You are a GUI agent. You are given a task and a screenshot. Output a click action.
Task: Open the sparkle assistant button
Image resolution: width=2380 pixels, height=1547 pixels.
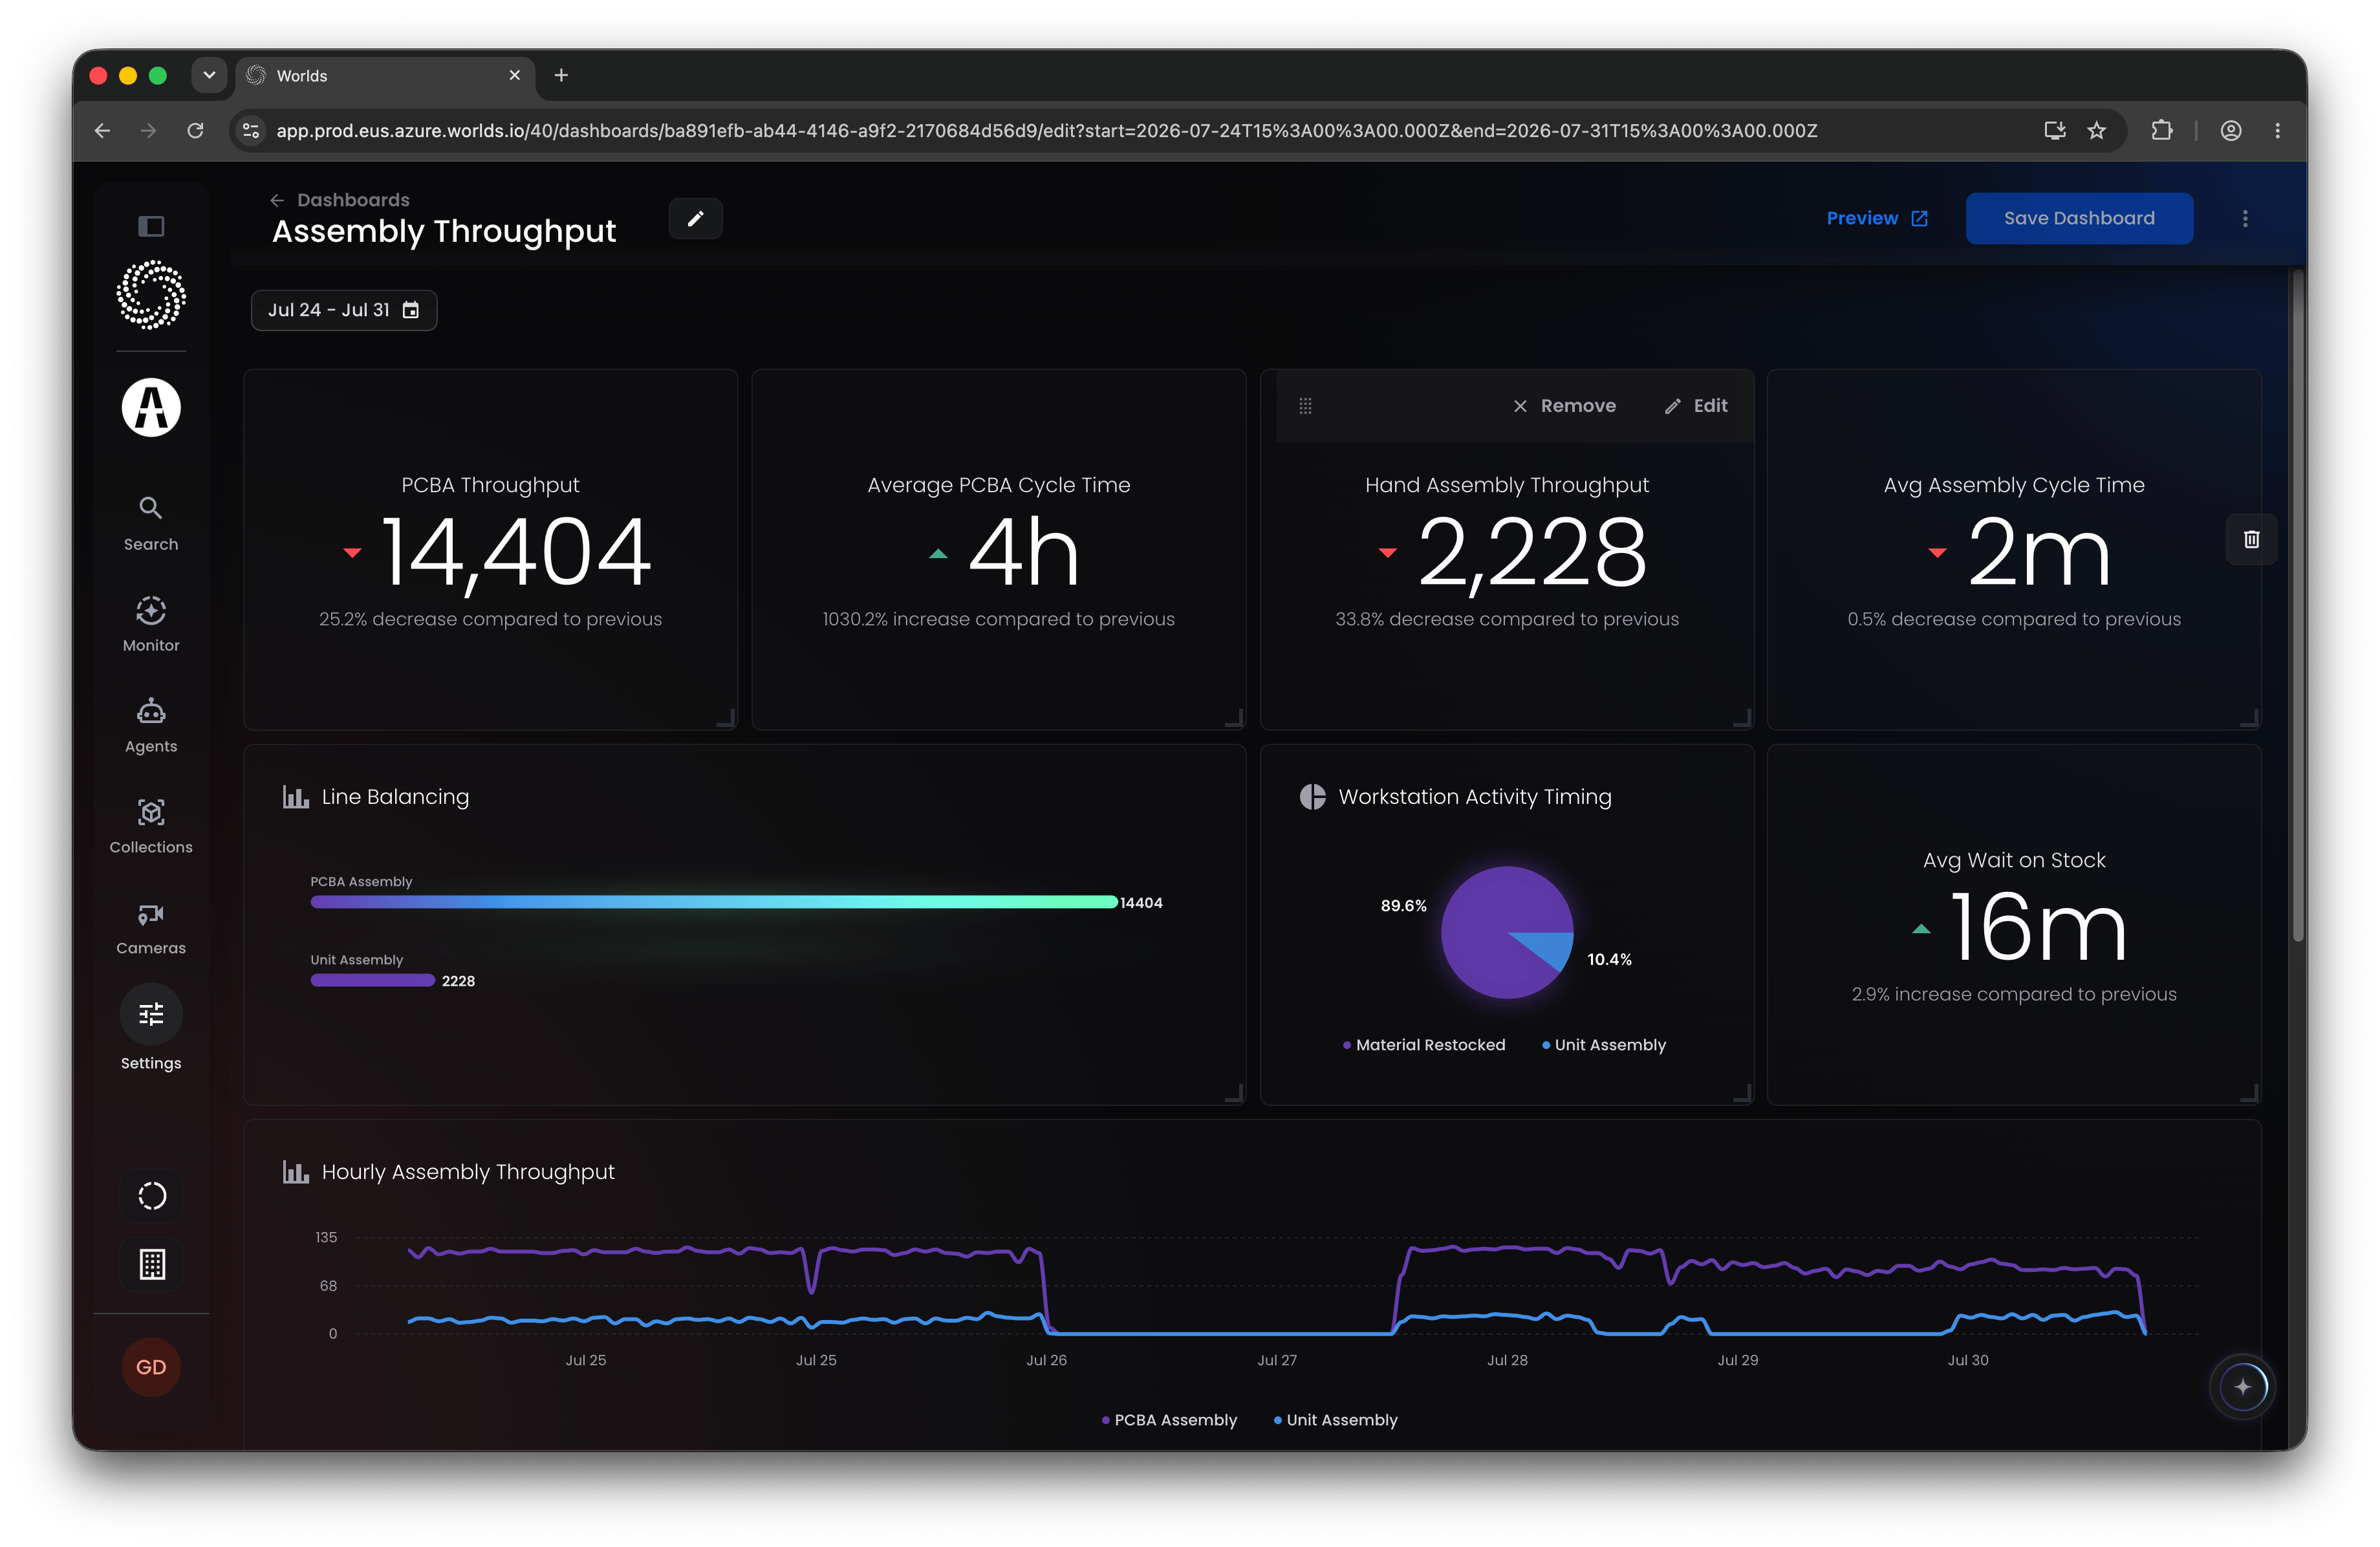[x=2242, y=1386]
